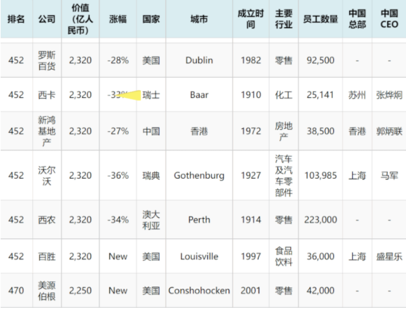Viewport: 406px width, 309px height.
Task: Select the company cell 美源伯根
Action: 47,291
